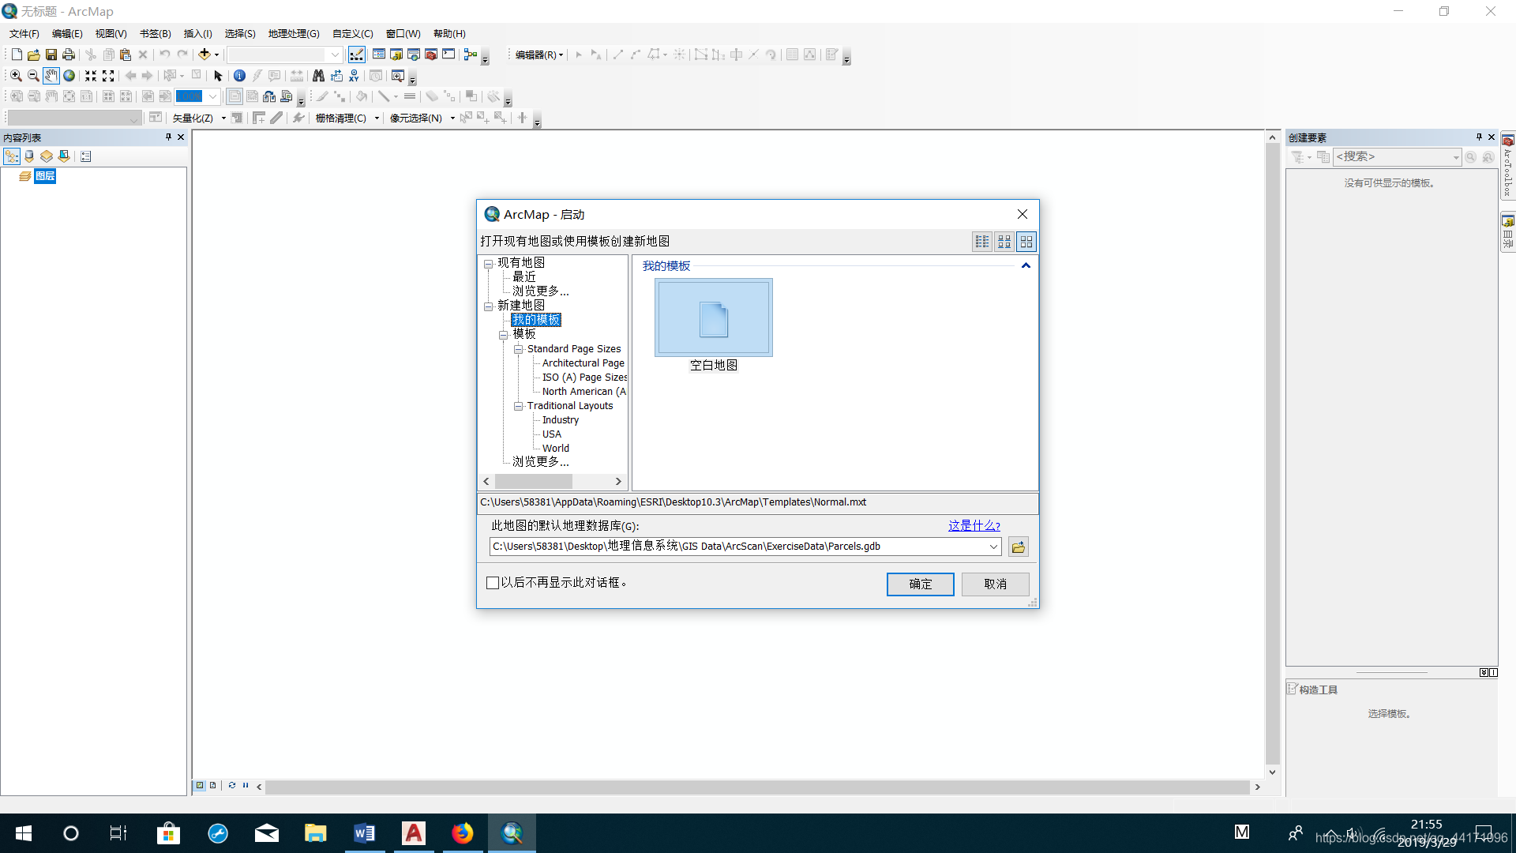Screen dimensions: 1516x853
Task: Collapse the Standard Page Sizes node
Action: point(518,349)
